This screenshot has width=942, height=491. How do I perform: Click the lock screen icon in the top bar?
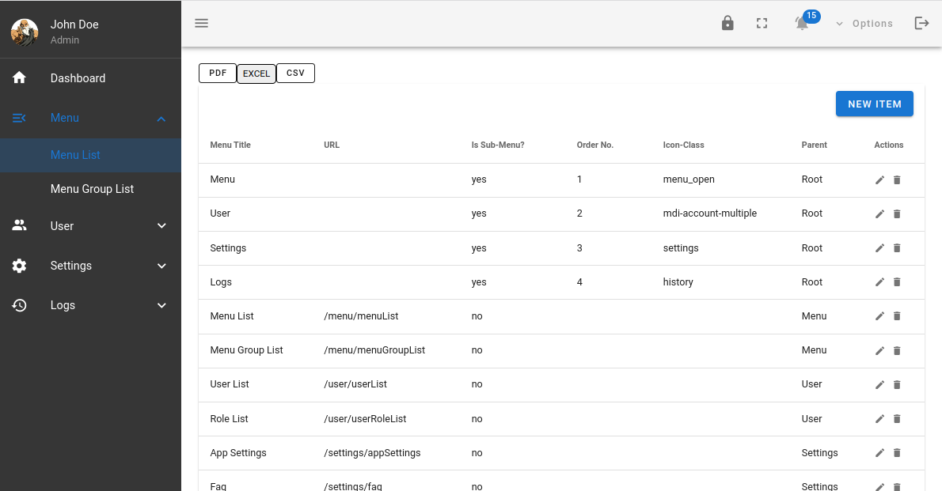click(727, 24)
